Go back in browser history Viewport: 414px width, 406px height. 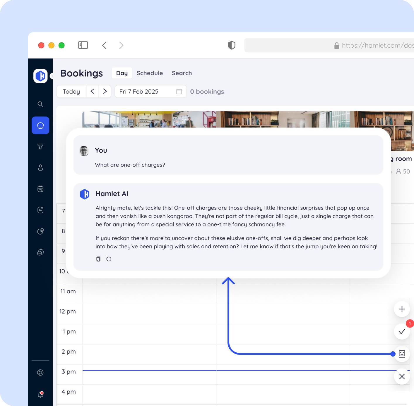(x=104, y=45)
